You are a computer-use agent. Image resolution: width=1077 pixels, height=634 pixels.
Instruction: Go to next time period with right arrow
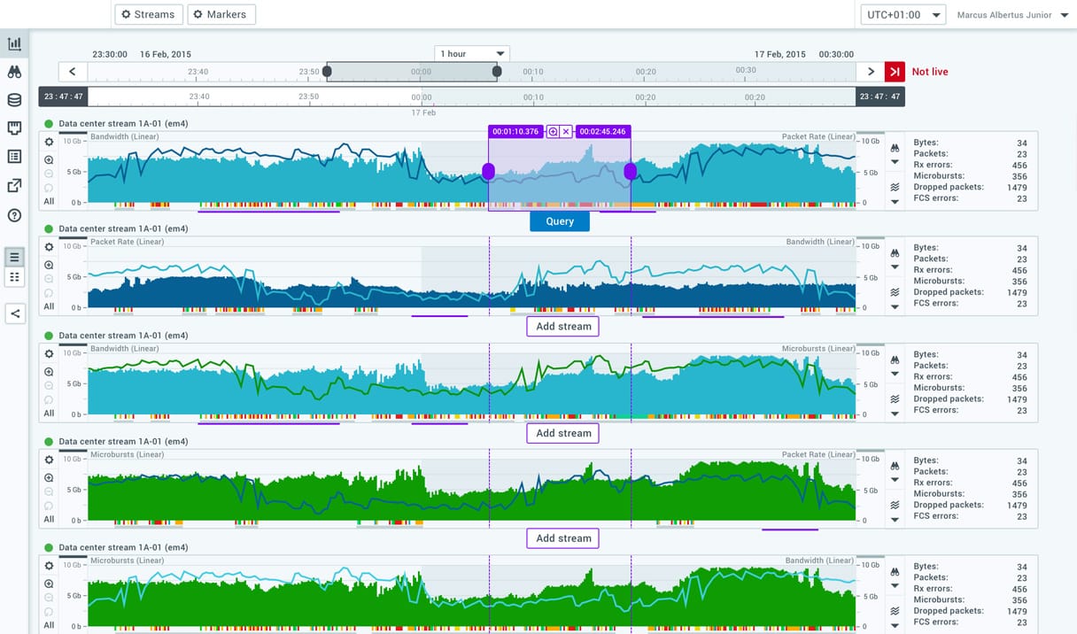871,72
